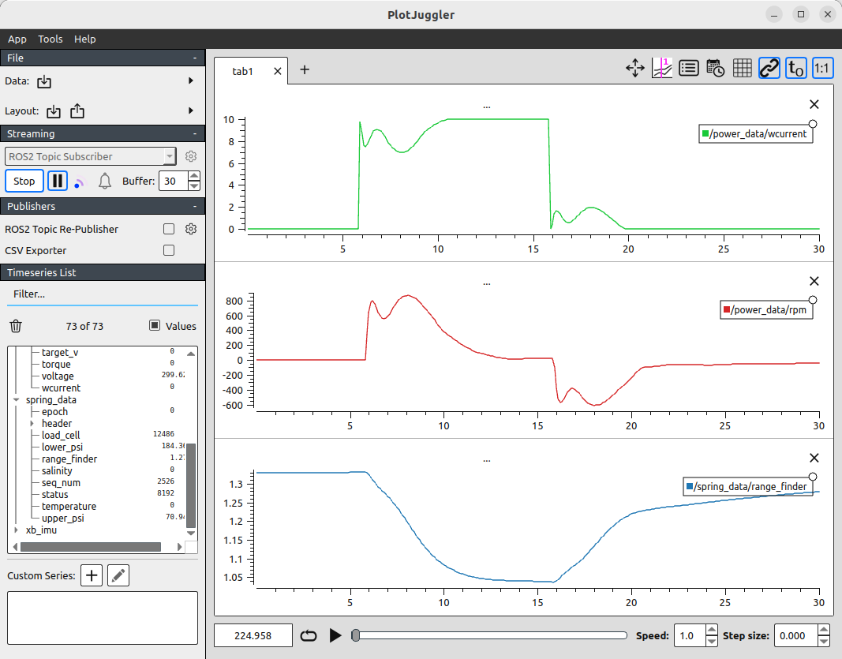Select the tab1 tab
The image size is (842, 659).
coord(242,71)
